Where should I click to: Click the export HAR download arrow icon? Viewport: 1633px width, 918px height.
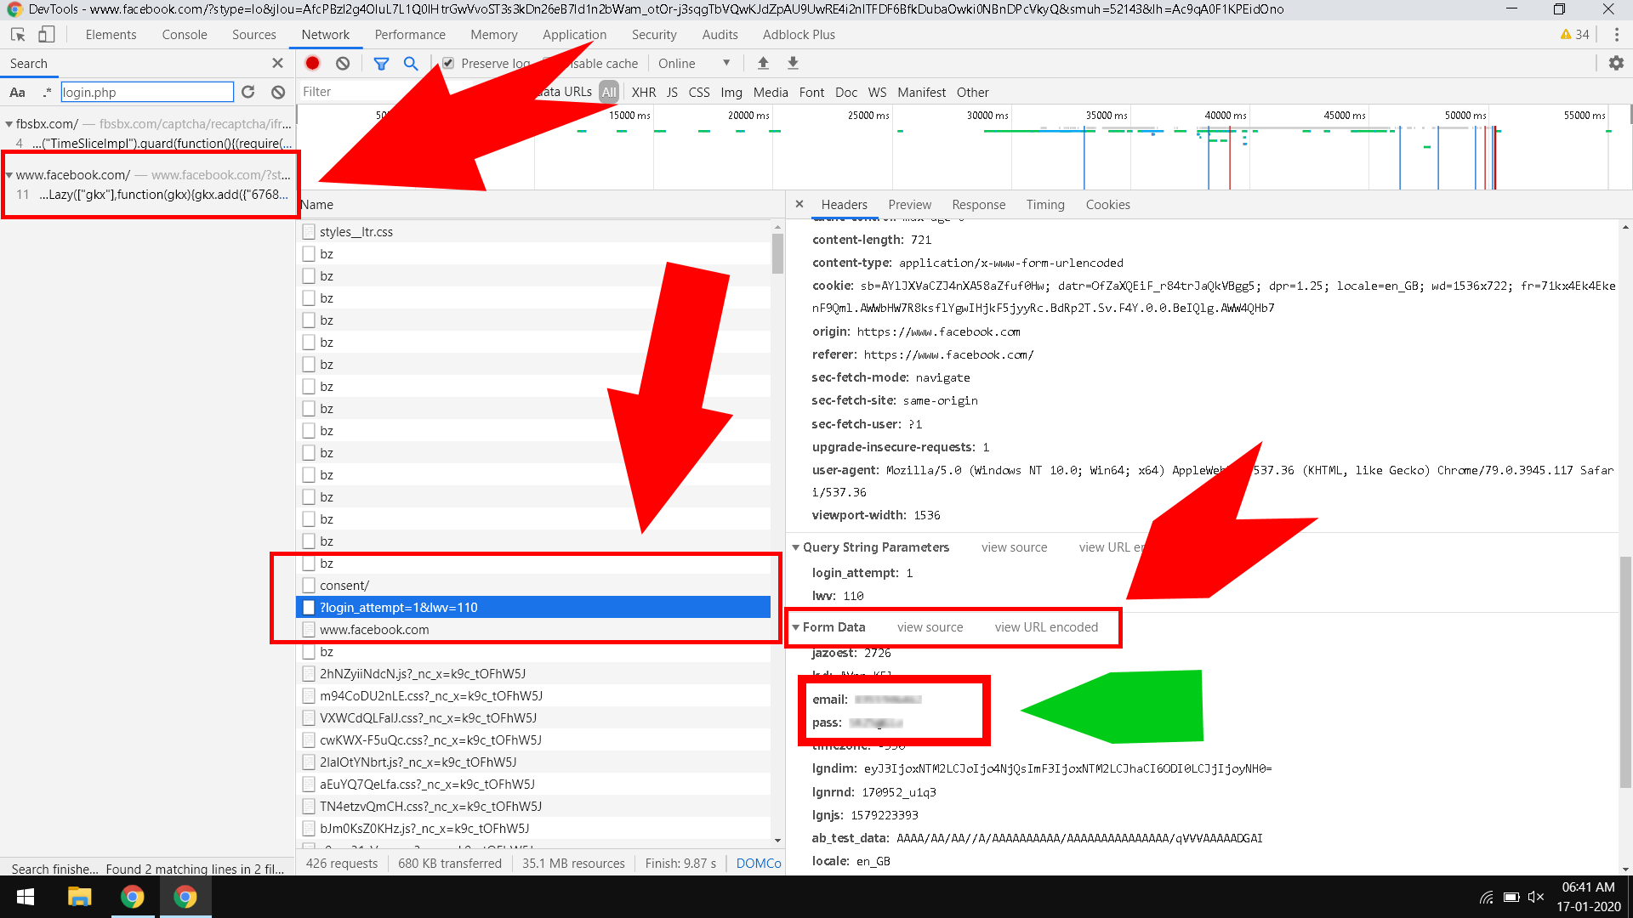[793, 63]
